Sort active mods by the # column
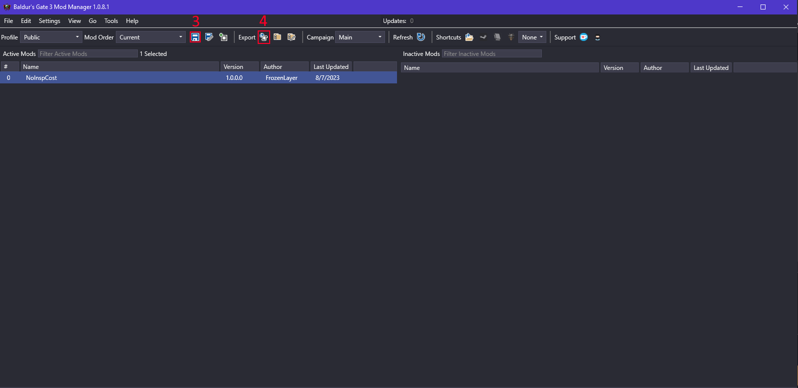Screen dimensions: 798x388 [x=10, y=67]
